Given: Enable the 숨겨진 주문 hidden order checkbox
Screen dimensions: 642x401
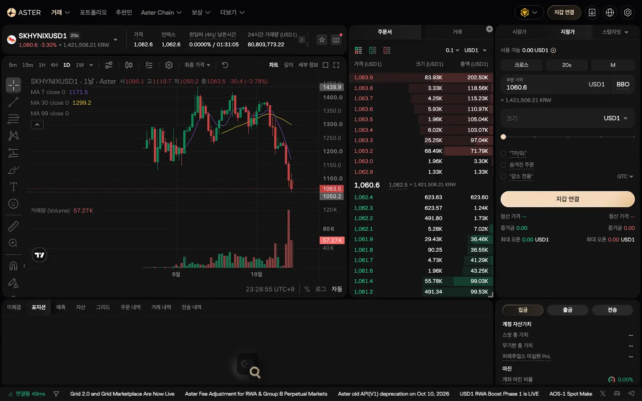Looking at the screenshot, I should click(x=503, y=165).
